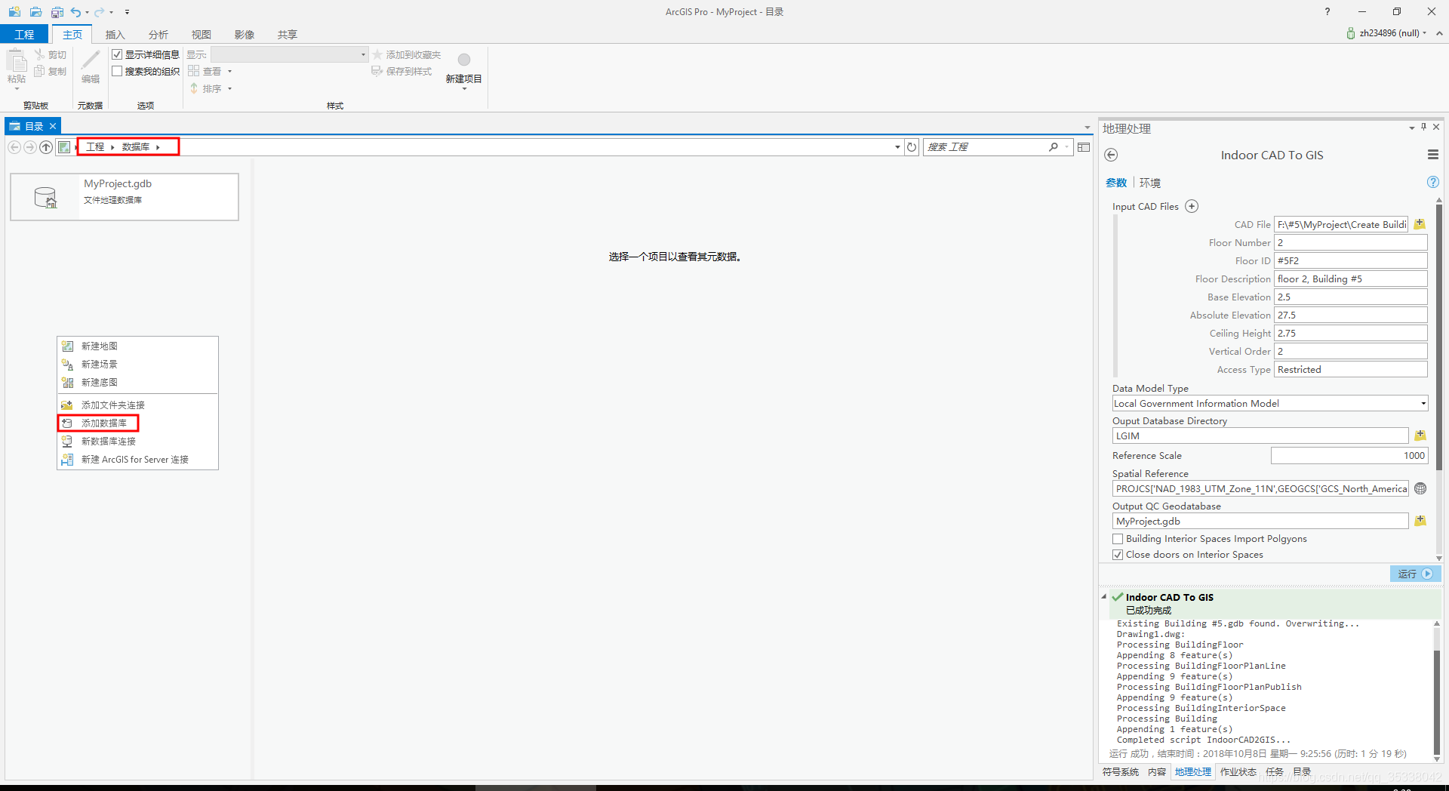Click the catalog Up one level arrow
This screenshot has width=1449, height=791.
point(46,147)
